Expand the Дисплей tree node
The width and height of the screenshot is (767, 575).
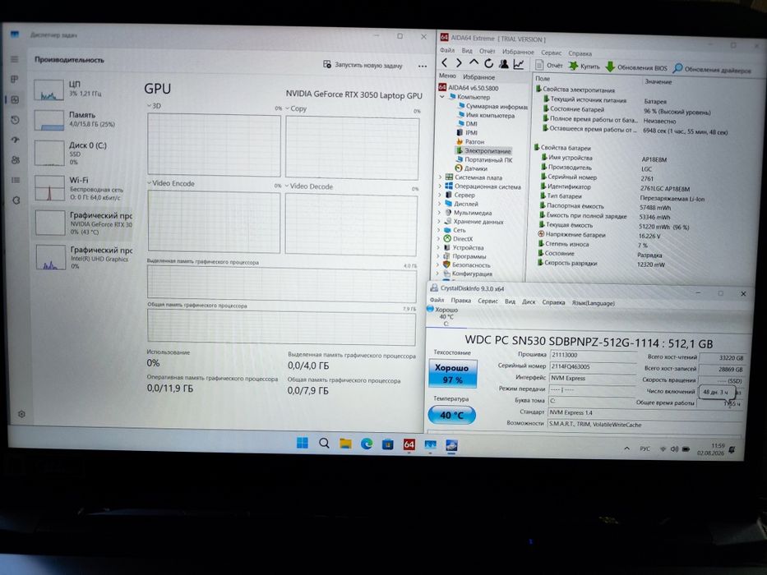point(439,204)
